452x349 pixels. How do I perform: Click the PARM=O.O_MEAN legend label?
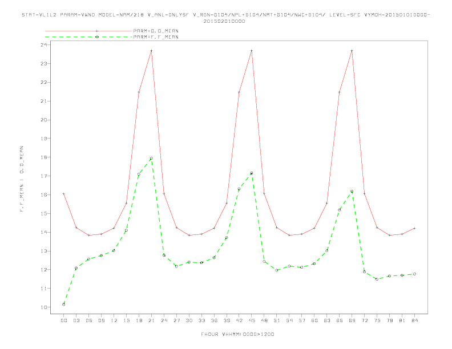156,31
